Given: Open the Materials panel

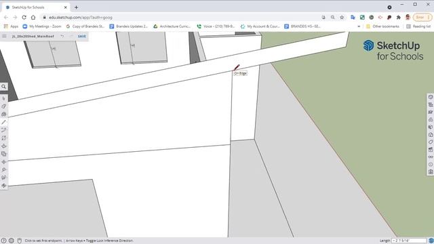Looking at the screenshot, I should point(431,127).
